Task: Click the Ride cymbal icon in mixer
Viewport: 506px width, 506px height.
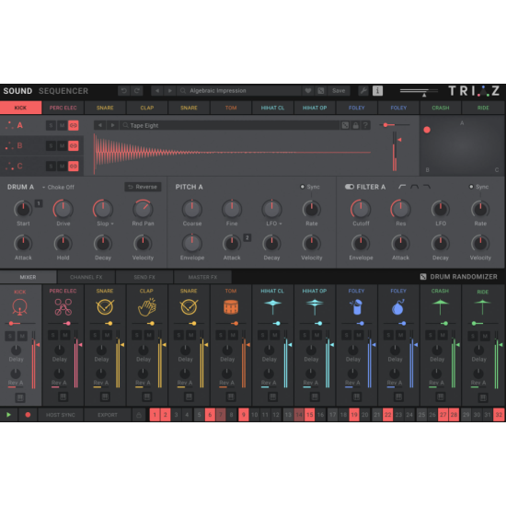Action: coord(482,306)
